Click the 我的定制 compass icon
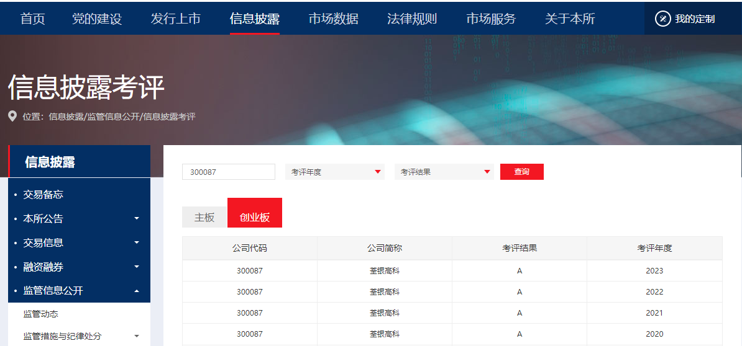The image size is (742, 346). [662, 19]
